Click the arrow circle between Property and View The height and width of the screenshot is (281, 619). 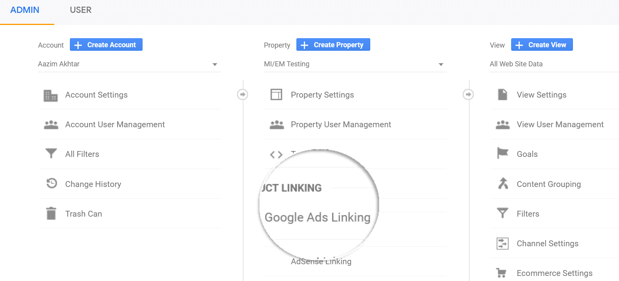coord(468,94)
